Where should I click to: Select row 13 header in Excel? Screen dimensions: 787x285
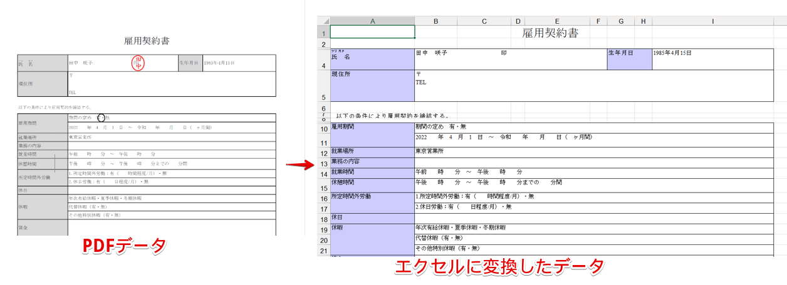323,164
